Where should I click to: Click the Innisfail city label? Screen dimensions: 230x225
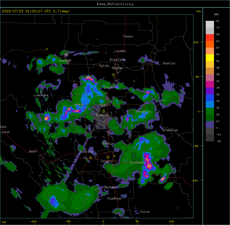coord(111,87)
